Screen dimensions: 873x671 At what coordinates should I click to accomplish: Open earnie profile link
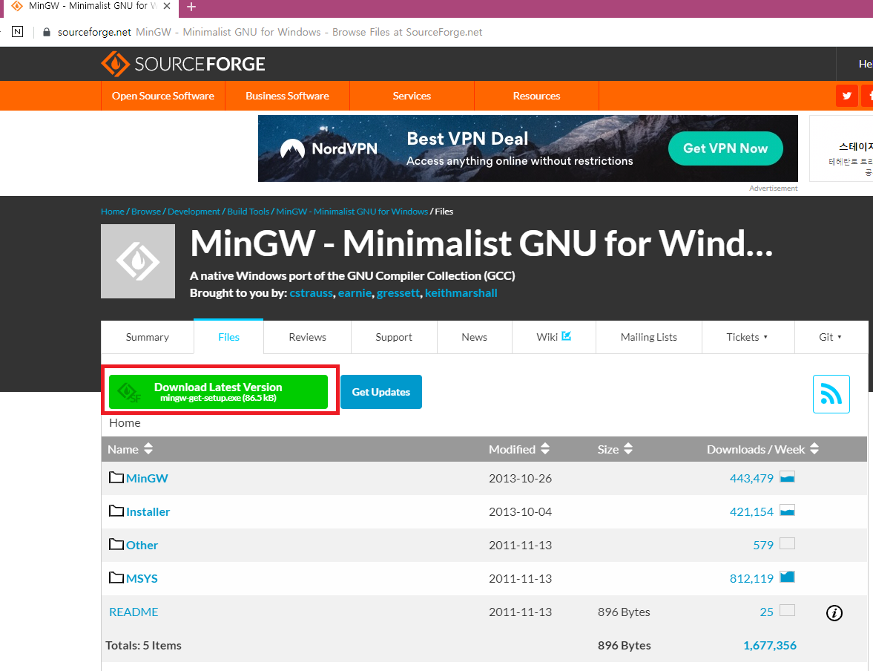pyautogui.click(x=355, y=293)
